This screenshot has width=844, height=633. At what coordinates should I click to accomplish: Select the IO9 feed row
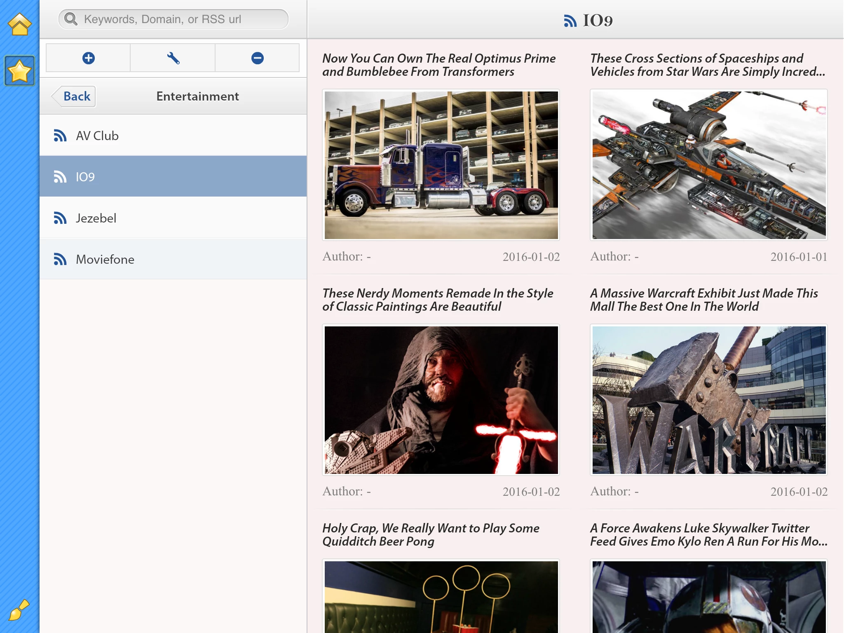pyautogui.click(x=173, y=177)
